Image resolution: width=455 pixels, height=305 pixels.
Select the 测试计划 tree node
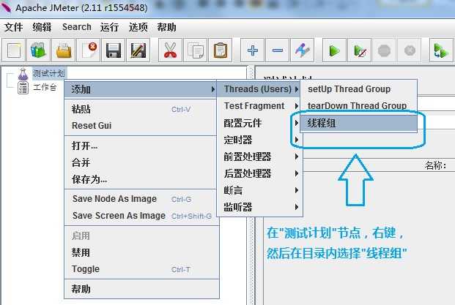click(x=48, y=74)
